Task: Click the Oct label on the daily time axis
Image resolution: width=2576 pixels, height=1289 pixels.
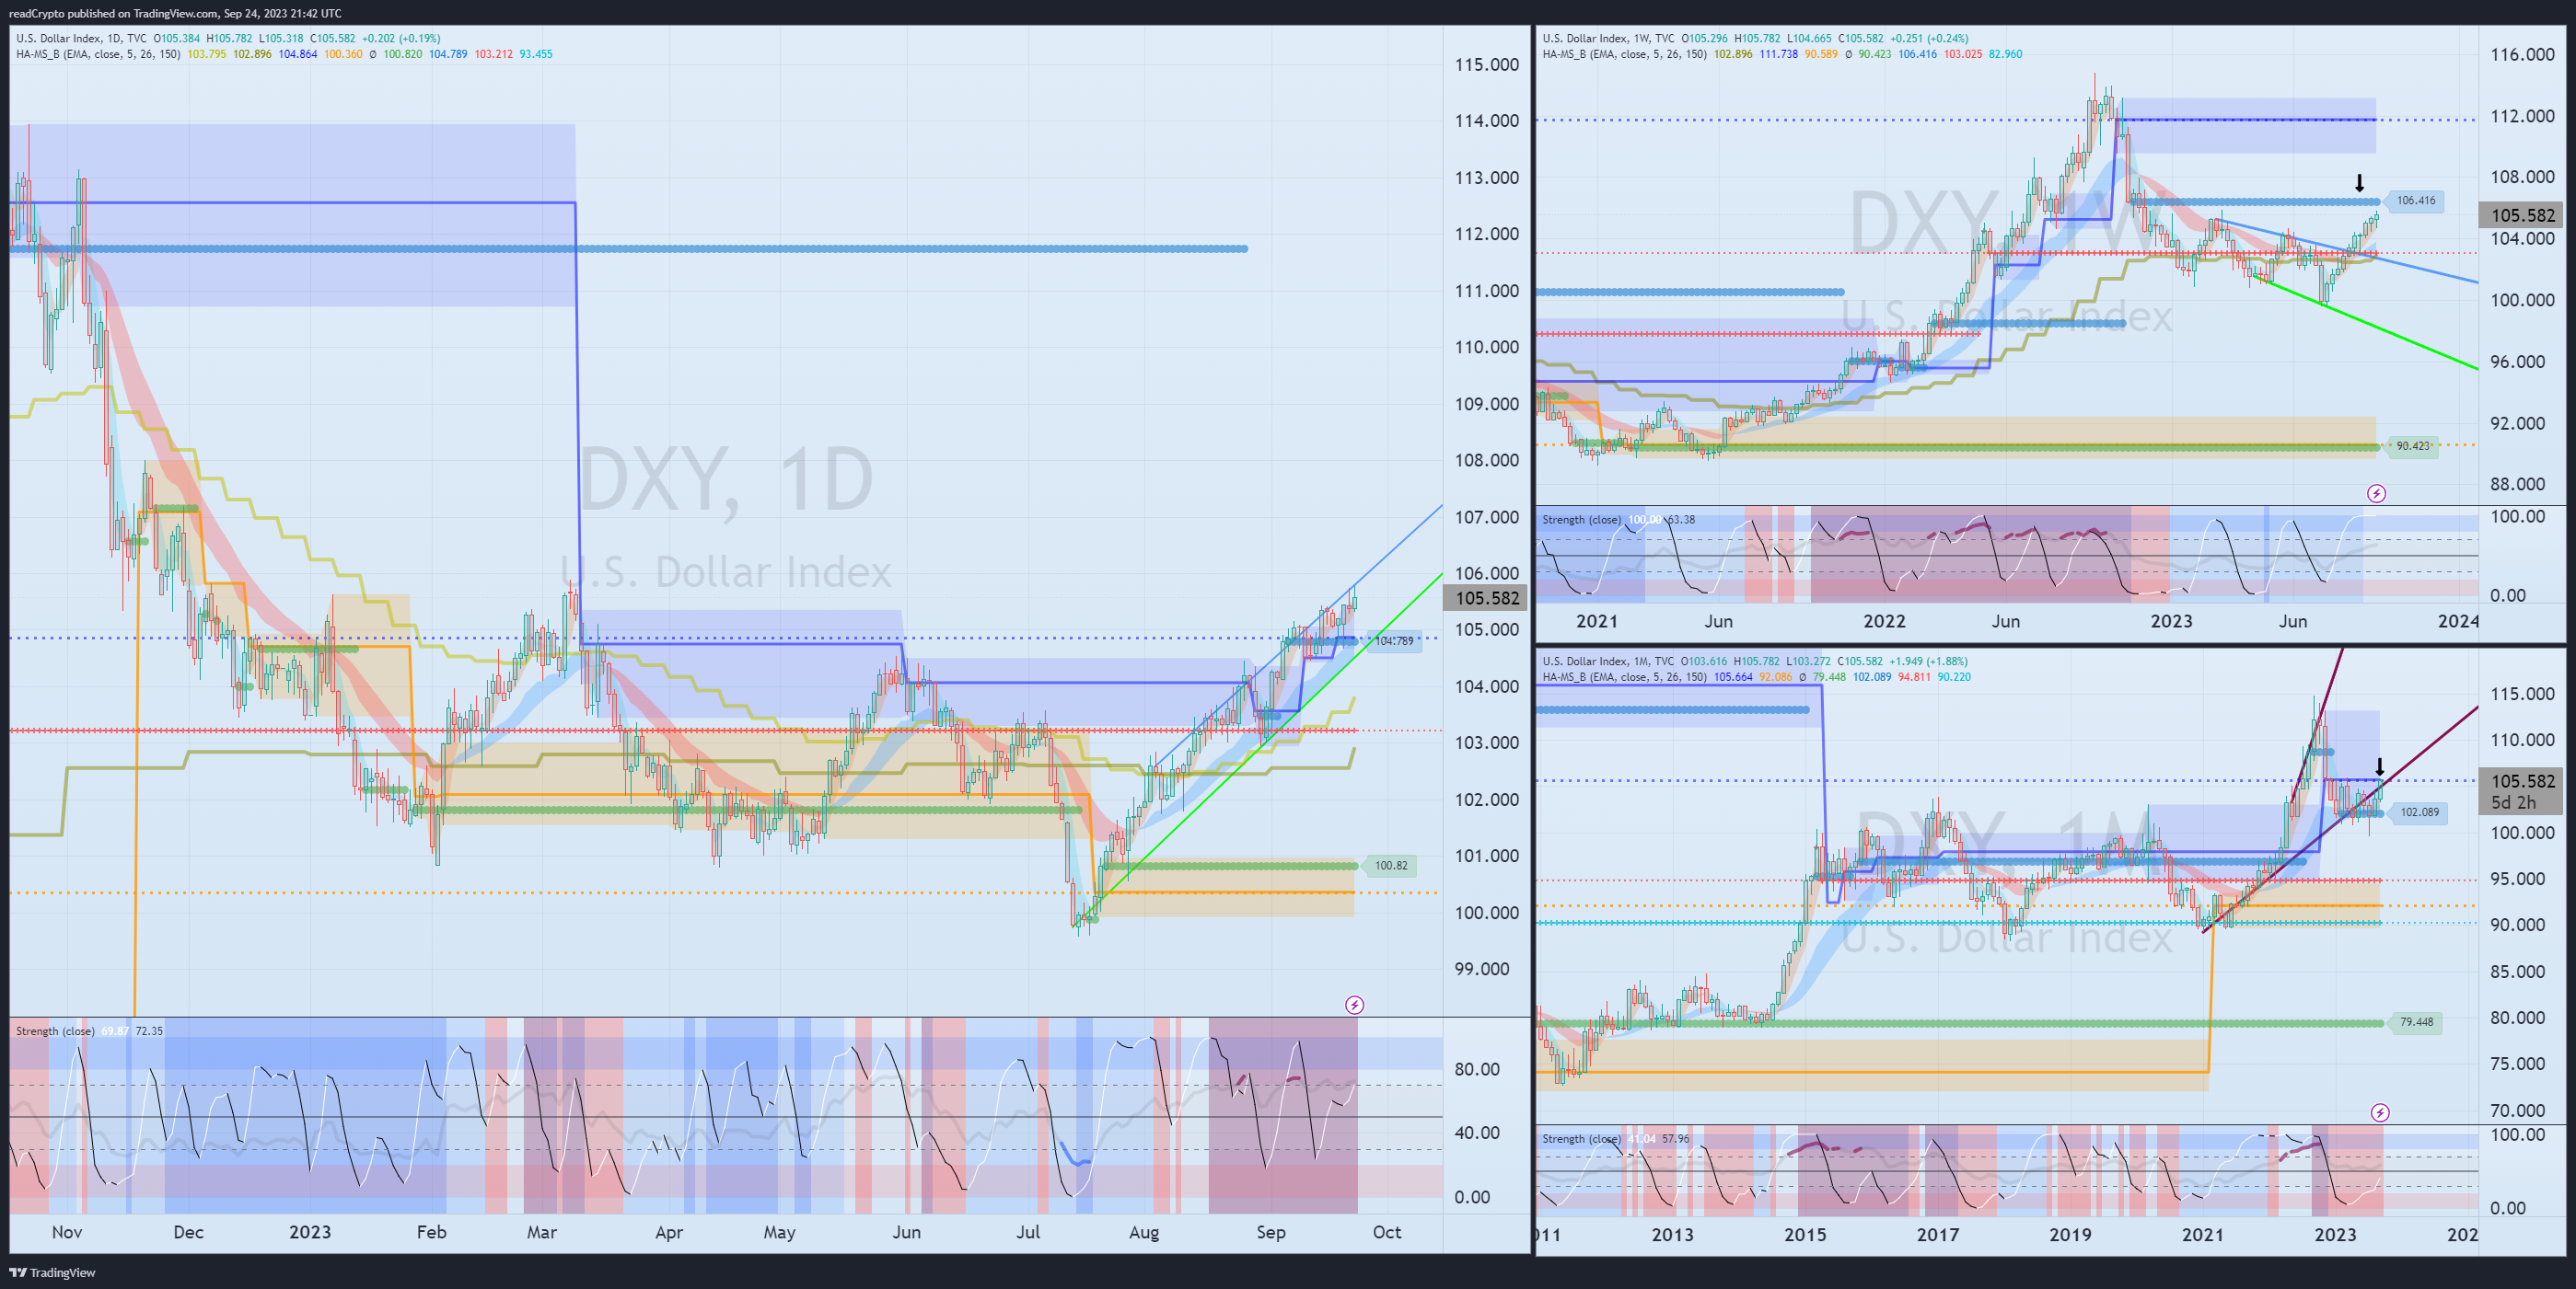Action: [1387, 1232]
